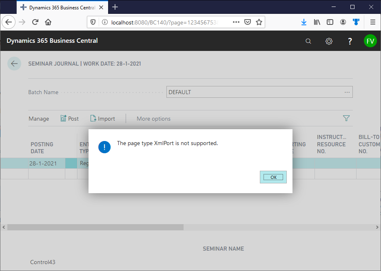Open Firefox hamburger menu
The height and width of the screenshot is (271, 381).
click(373, 22)
